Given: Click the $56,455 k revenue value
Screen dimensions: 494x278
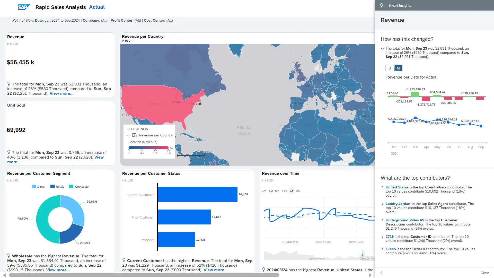Looking at the screenshot, I should (20, 62).
